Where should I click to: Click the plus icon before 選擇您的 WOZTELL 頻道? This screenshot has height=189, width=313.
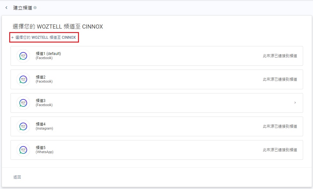tap(12, 37)
